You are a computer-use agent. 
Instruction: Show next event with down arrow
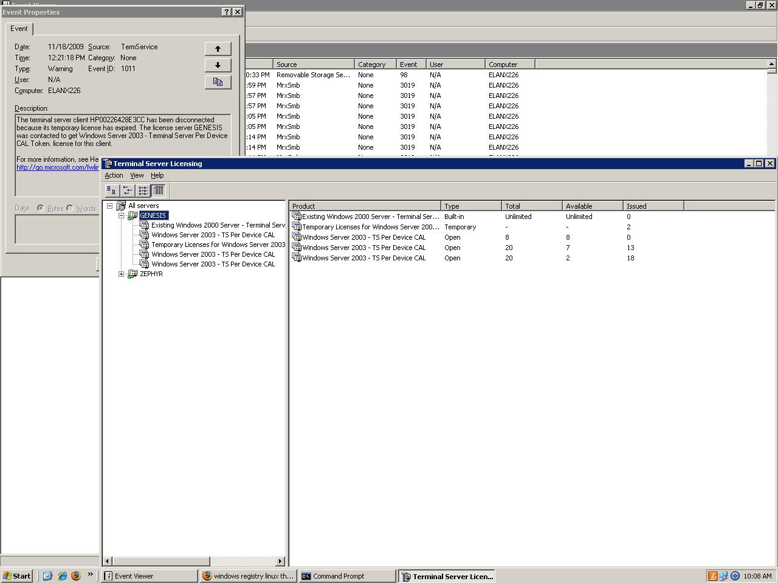pyautogui.click(x=218, y=65)
